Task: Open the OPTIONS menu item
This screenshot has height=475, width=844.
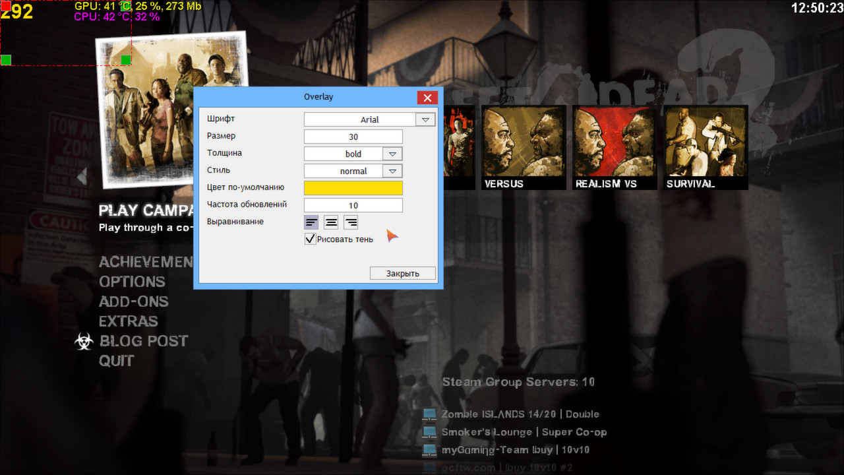Action: pos(132,282)
